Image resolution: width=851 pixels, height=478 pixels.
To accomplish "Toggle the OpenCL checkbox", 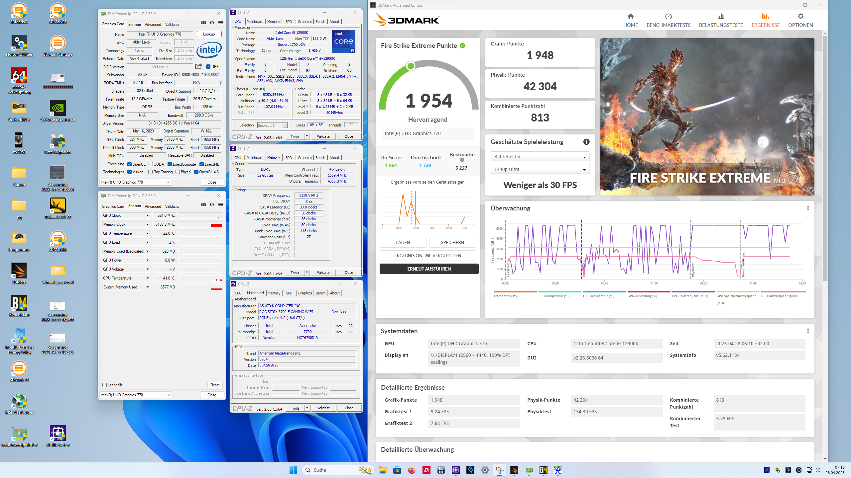I will point(130,164).
